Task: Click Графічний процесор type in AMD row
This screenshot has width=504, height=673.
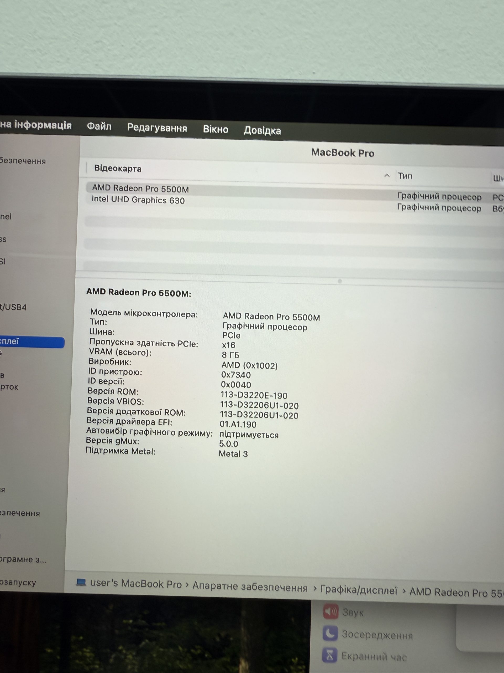Action: pos(439,197)
